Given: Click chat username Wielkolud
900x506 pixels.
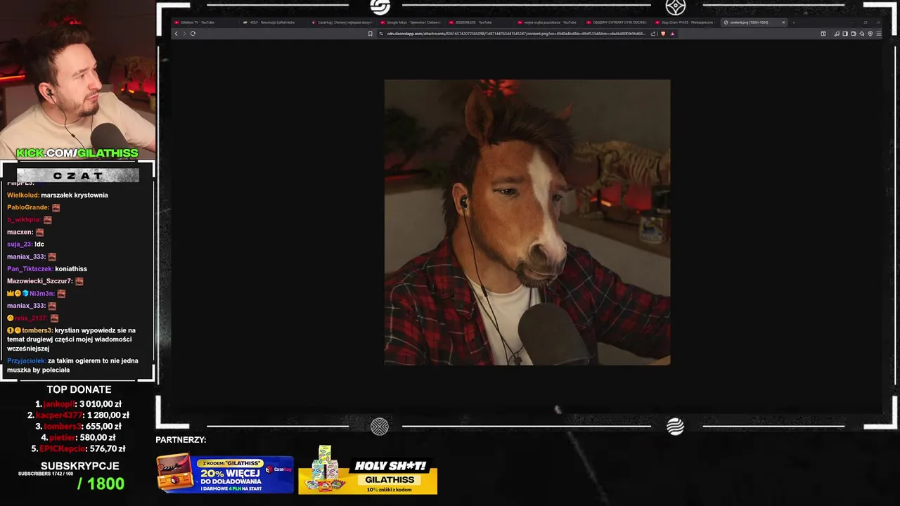Looking at the screenshot, I should click(22, 195).
